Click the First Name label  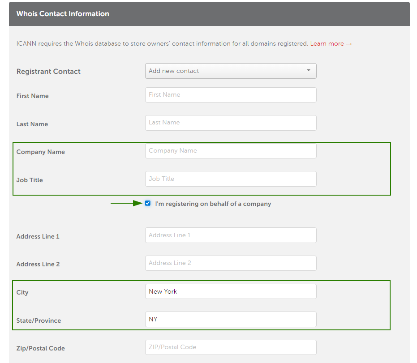coord(32,96)
